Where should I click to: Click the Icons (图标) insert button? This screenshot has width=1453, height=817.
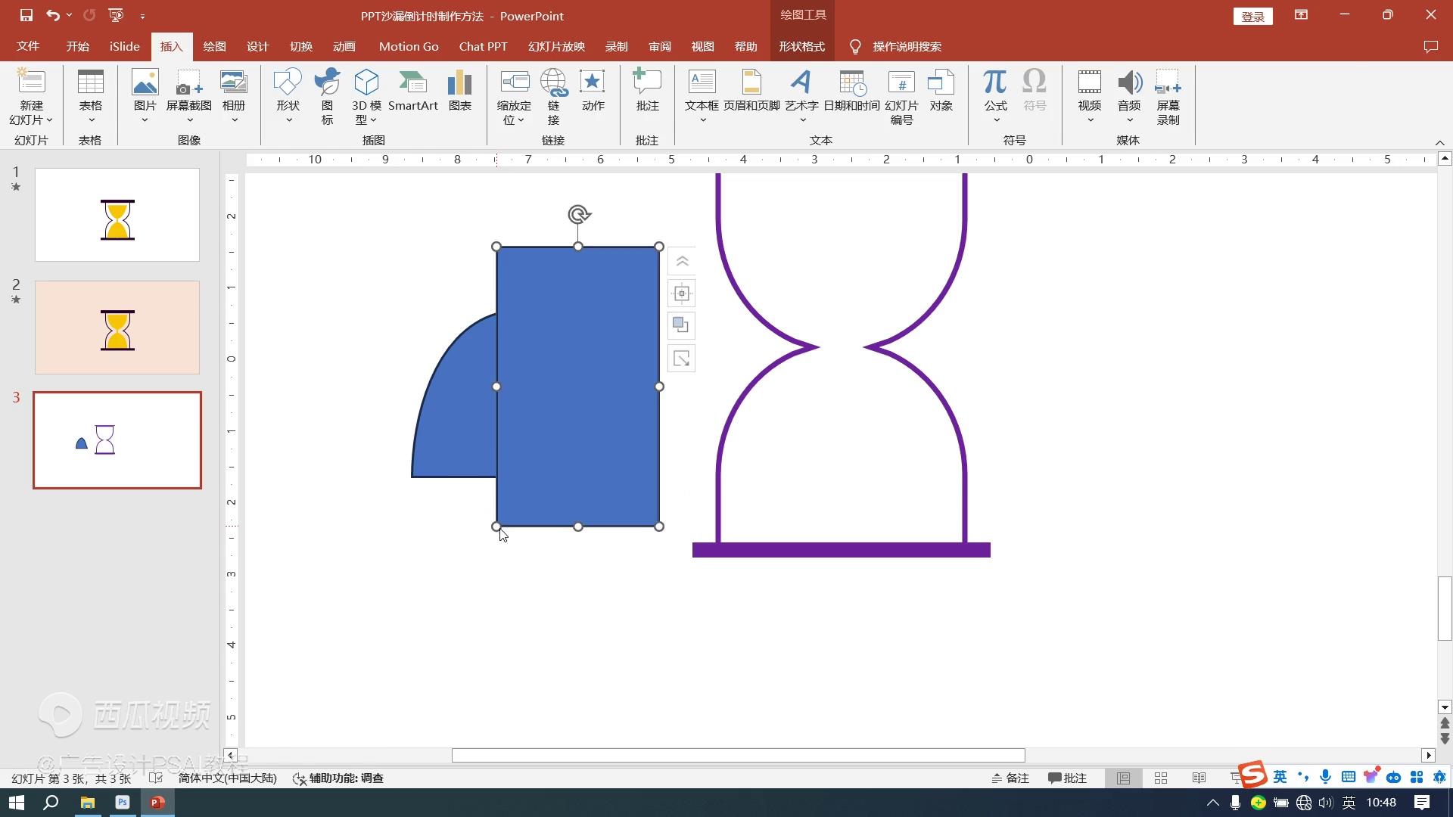click(327, 82)
